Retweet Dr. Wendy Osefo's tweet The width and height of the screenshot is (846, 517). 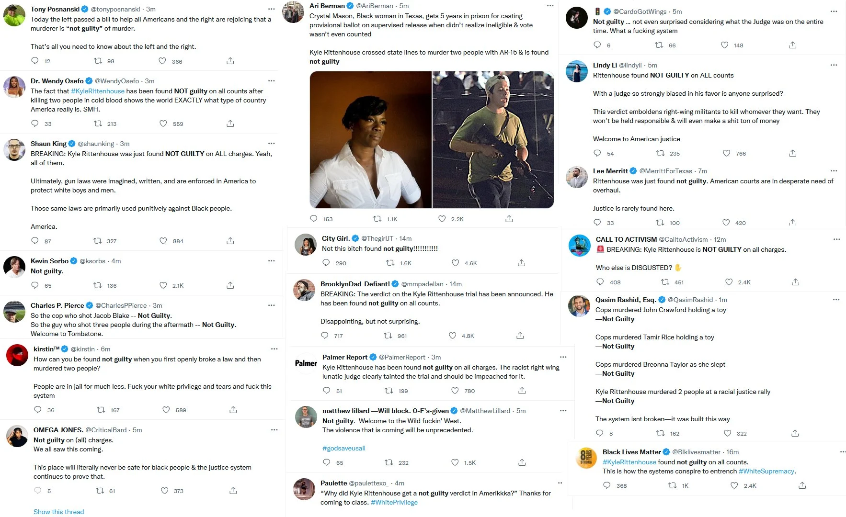(x=98, y=124)
